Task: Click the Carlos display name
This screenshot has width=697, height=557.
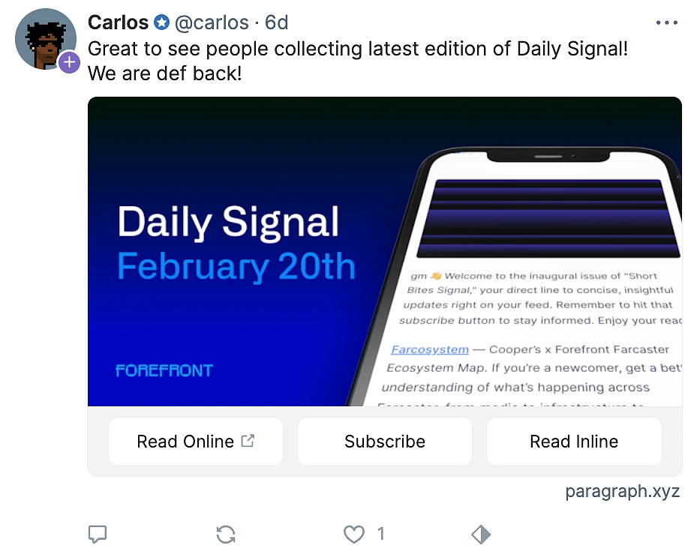Action: point(118,23)
